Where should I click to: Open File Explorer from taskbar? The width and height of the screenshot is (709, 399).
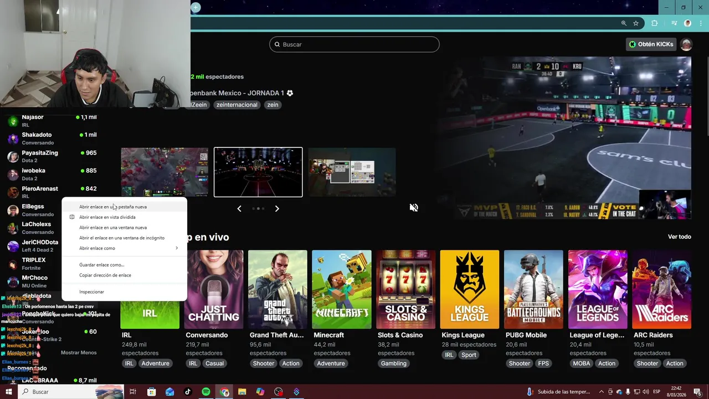click(x=242, y=392)
